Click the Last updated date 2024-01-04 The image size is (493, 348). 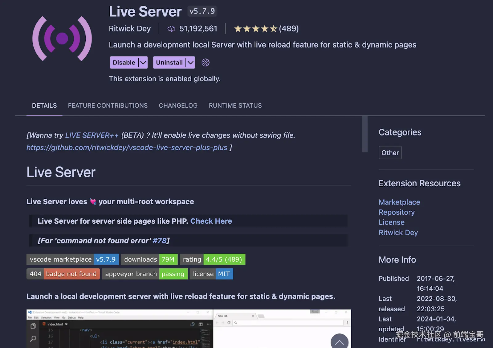(x=436, y=324)
